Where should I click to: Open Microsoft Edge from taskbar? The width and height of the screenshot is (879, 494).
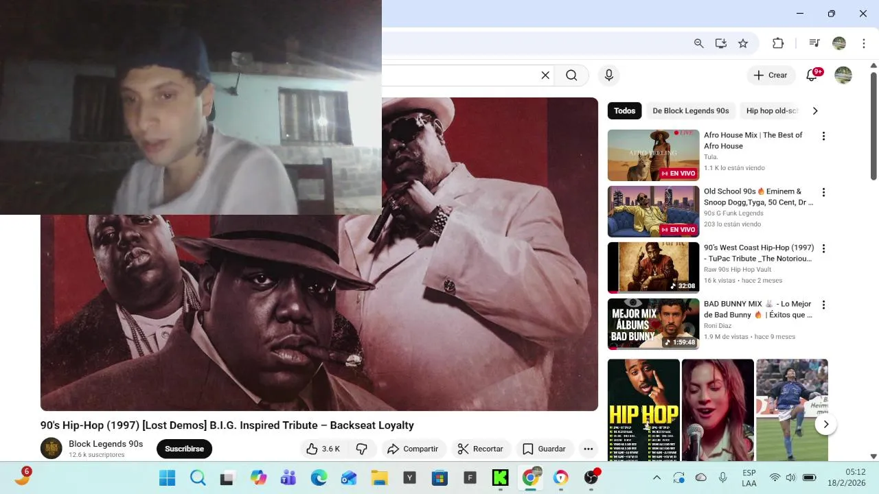tap(319, 478)
